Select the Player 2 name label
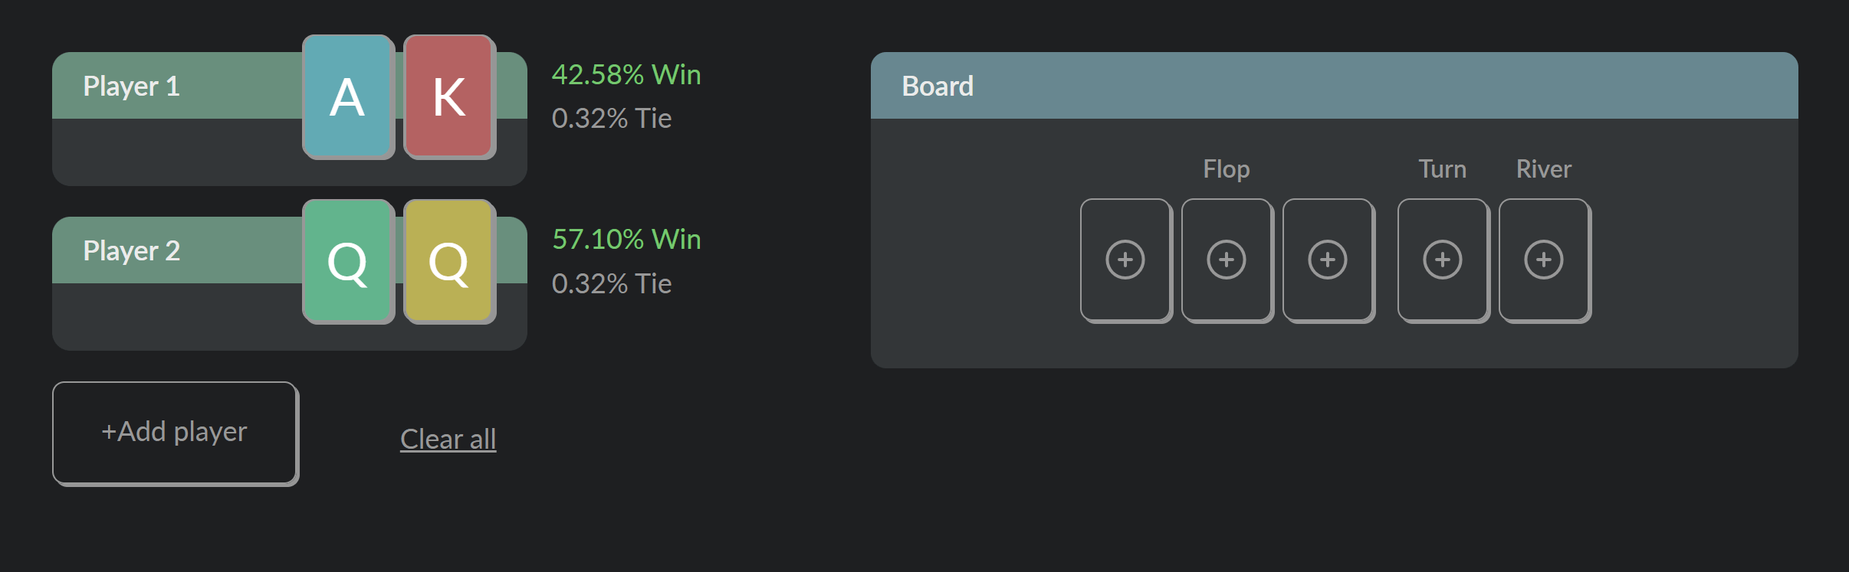1849x572 pixels. click(x=131, y=250)
